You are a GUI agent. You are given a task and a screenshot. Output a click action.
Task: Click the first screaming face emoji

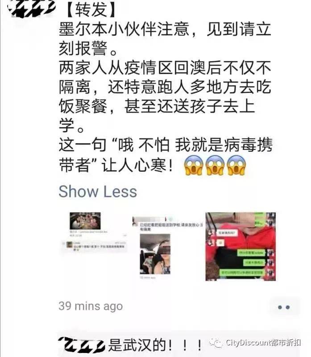tap(194, 165)
